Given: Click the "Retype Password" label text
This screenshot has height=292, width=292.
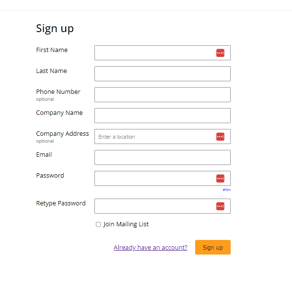Looking at the screenshot, I should tap(61, 203).
